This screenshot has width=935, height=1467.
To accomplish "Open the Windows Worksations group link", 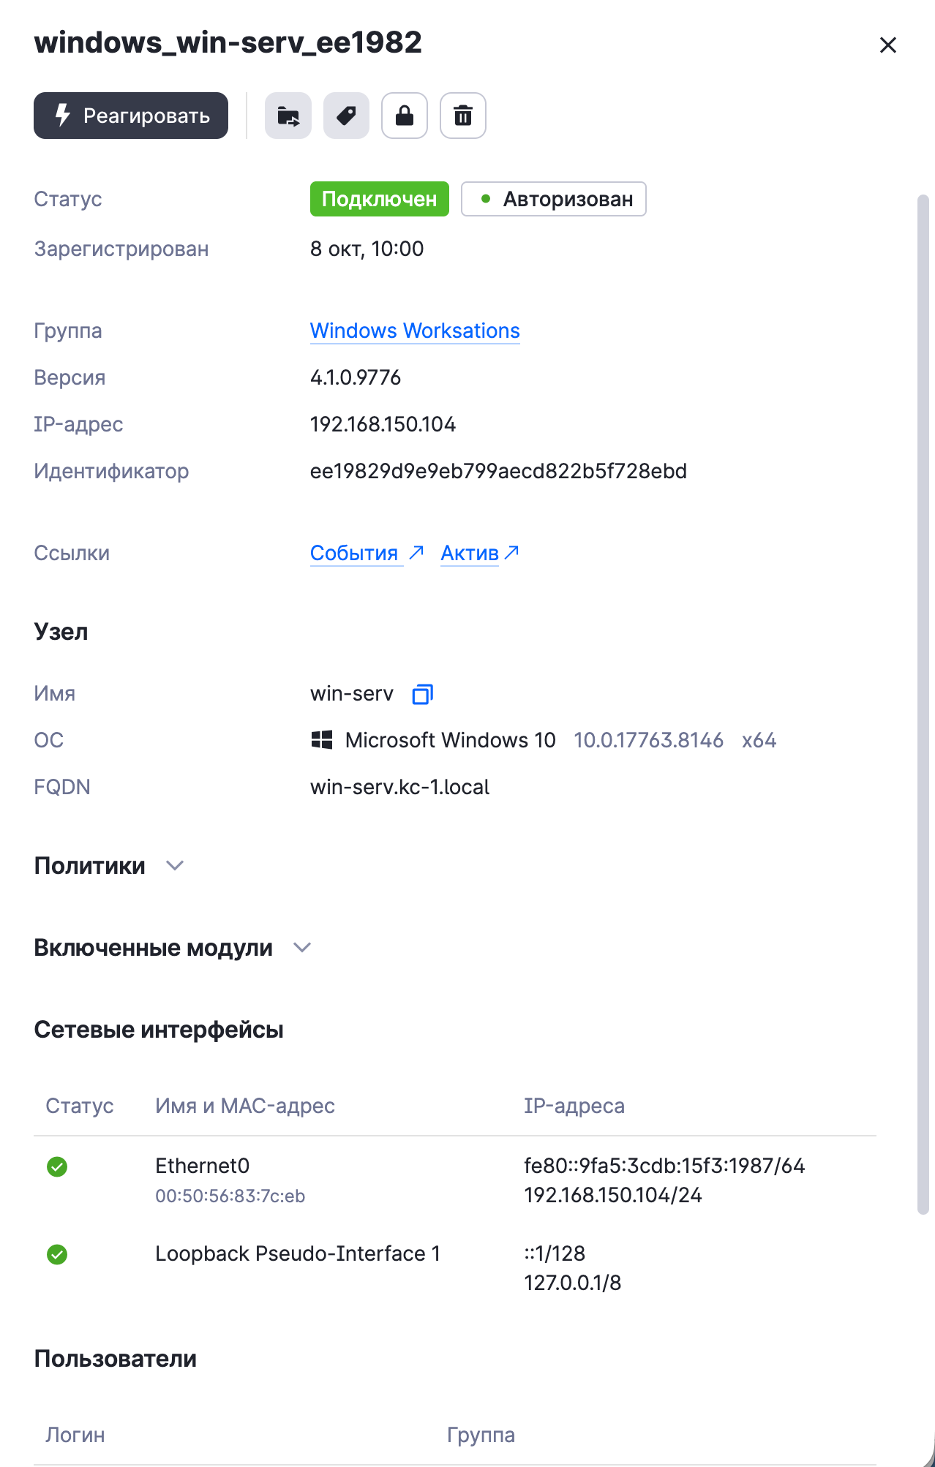I will pyautogui.click(x=415, y=331).
